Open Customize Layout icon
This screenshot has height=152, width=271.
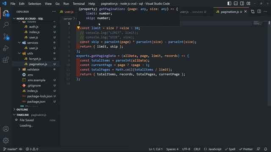(249, 3)
